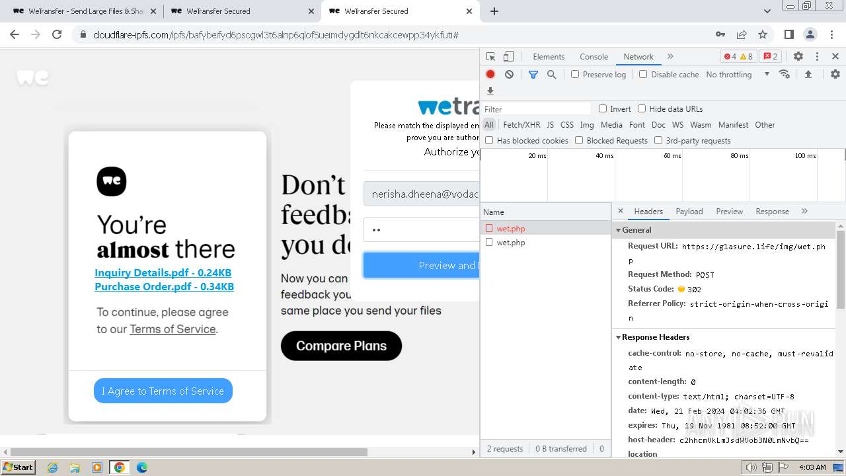Click the browser back arrow

pos(15,34)
